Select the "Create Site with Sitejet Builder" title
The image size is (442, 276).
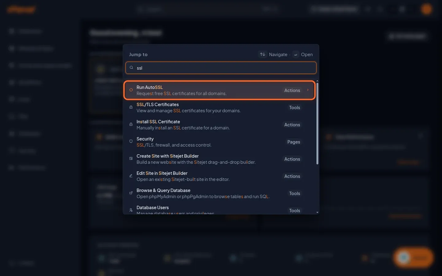[x=168, y=156]
